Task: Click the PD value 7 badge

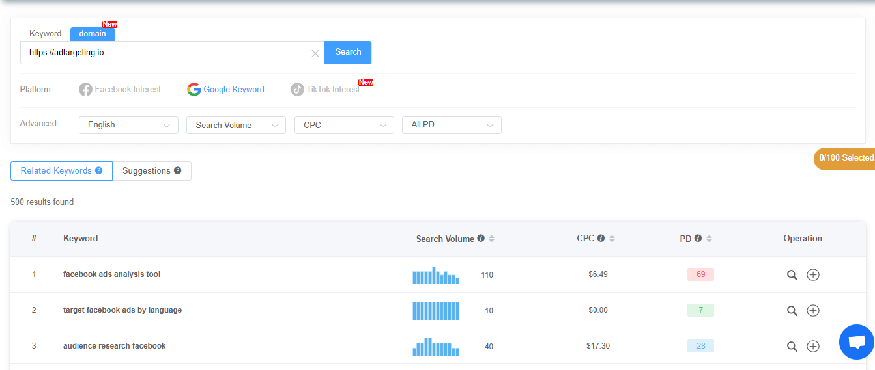Action: 700,310
